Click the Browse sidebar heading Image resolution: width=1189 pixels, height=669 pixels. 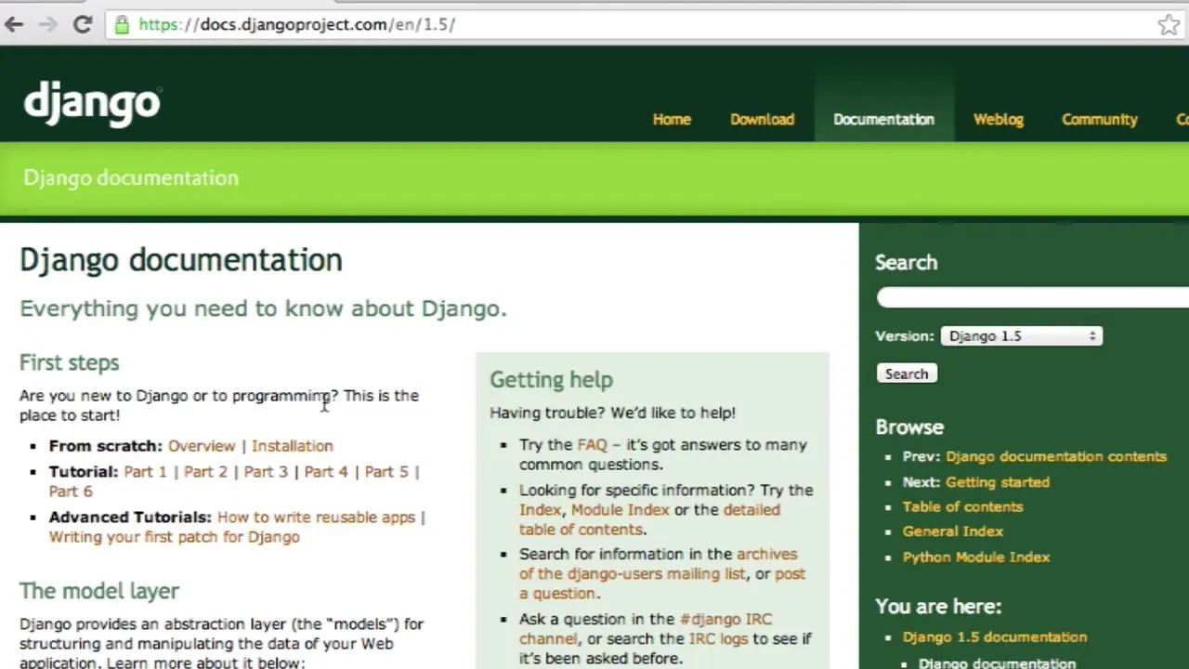click(x=909, y=427)
